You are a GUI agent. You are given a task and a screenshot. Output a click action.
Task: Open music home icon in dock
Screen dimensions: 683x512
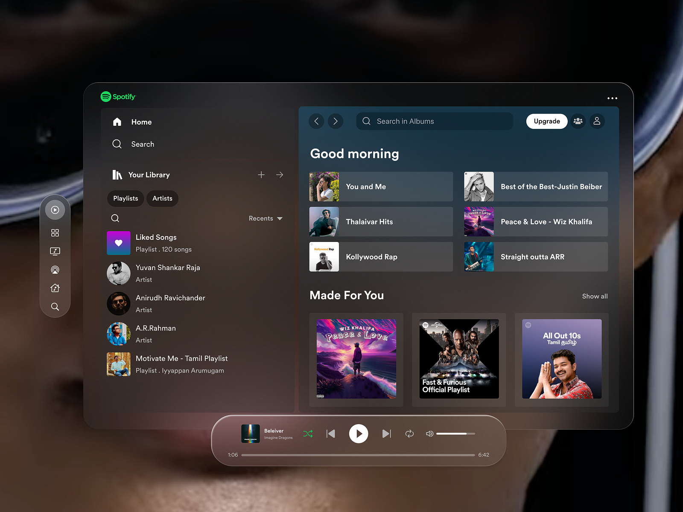[x=55, y=288]
